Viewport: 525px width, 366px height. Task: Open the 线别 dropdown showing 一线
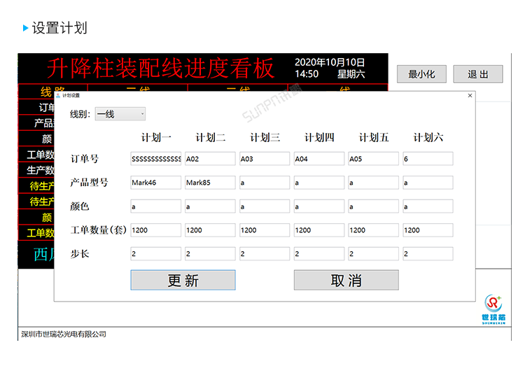[120, 114]
